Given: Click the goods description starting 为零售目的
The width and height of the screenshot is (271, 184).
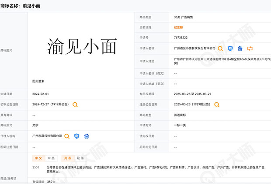Looking at the screenshot, I should pyautogui.click(x=156, y=169).
